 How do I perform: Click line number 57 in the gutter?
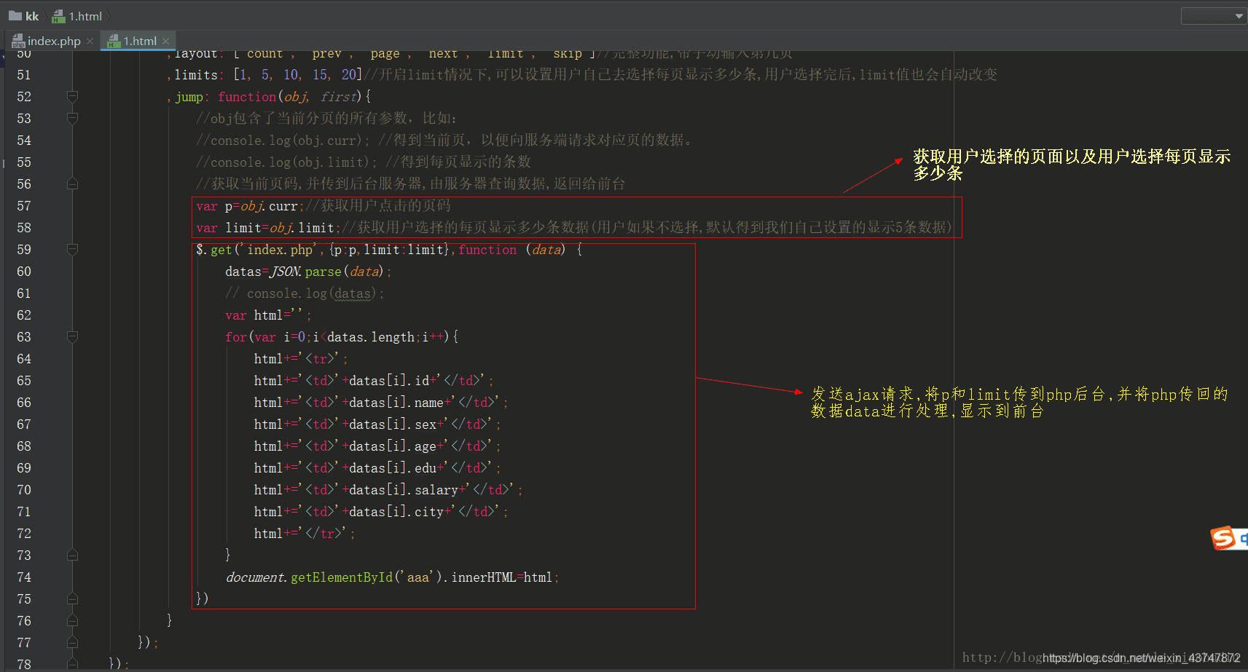point(24,206)
